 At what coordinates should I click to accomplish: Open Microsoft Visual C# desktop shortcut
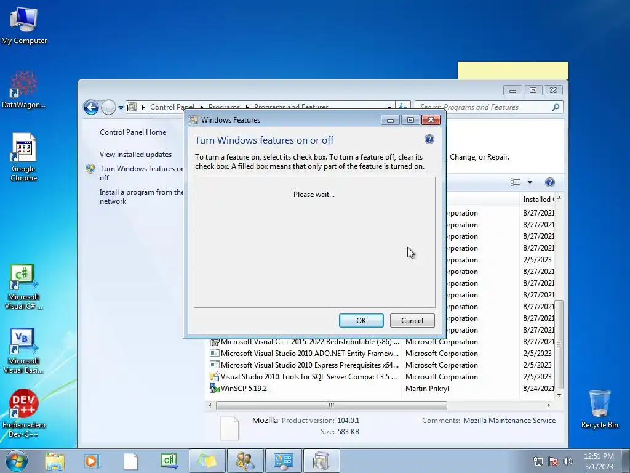click(x=24, y=287)
